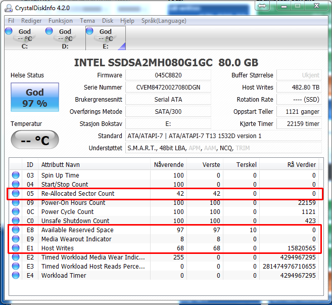The height and width of the screenshot is (305, 332).
Task: Close the CrystalDiskInfo window
Action: (316, 6)
